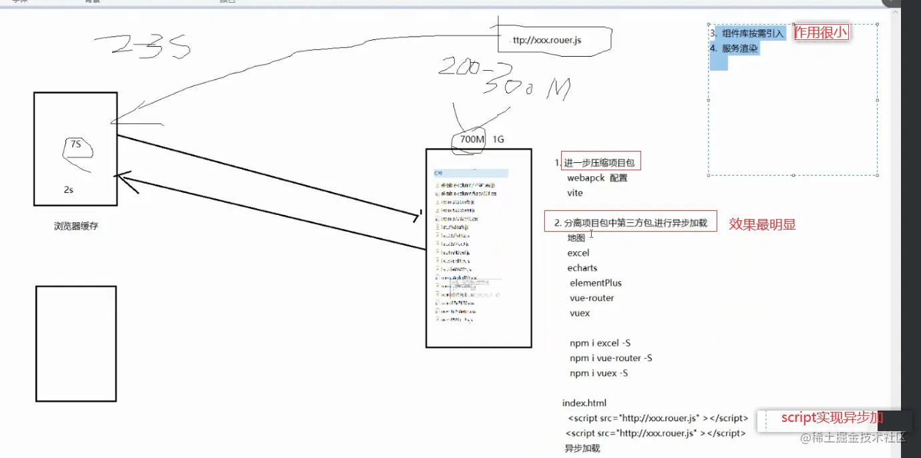
Task: Click the 'npm i excel -S' line
Action: point(600,343)
